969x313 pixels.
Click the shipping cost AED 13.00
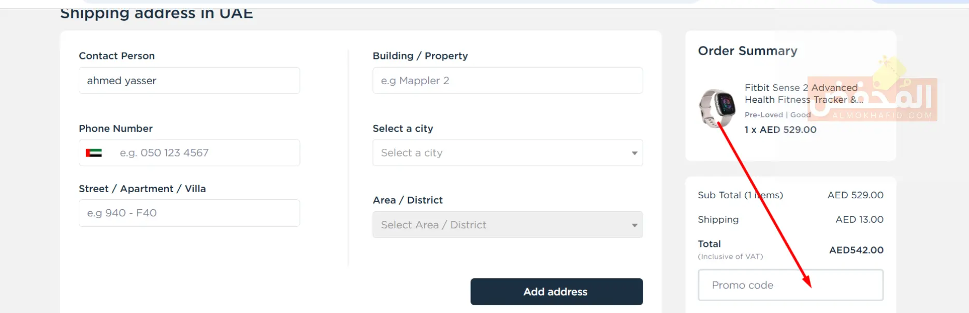(859, 220)
